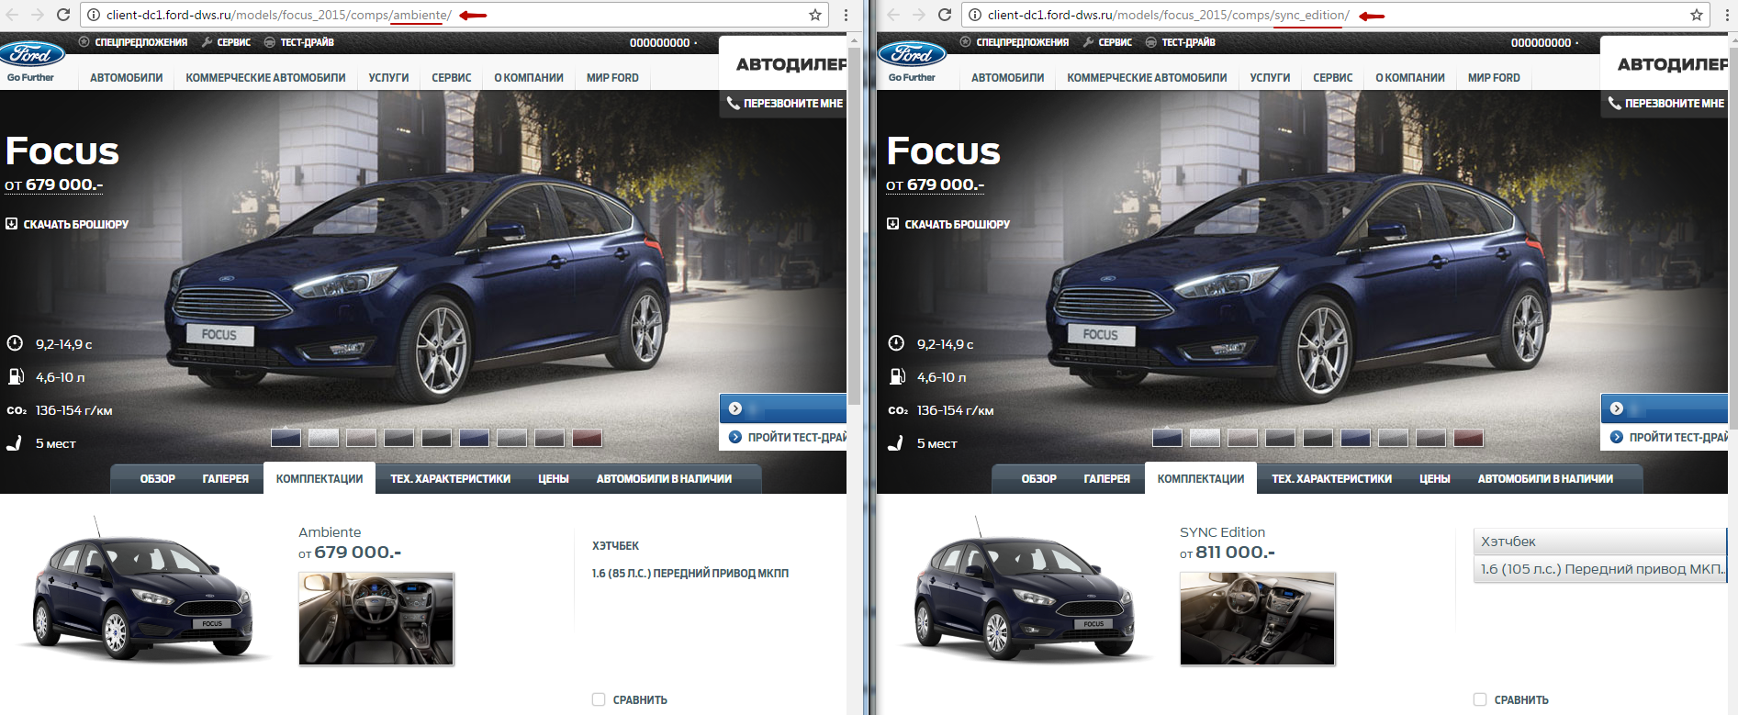Click forward arrow in left browser window
Image resolution: width=1738 pixels, height=715 pixels.
click(38, 15)
